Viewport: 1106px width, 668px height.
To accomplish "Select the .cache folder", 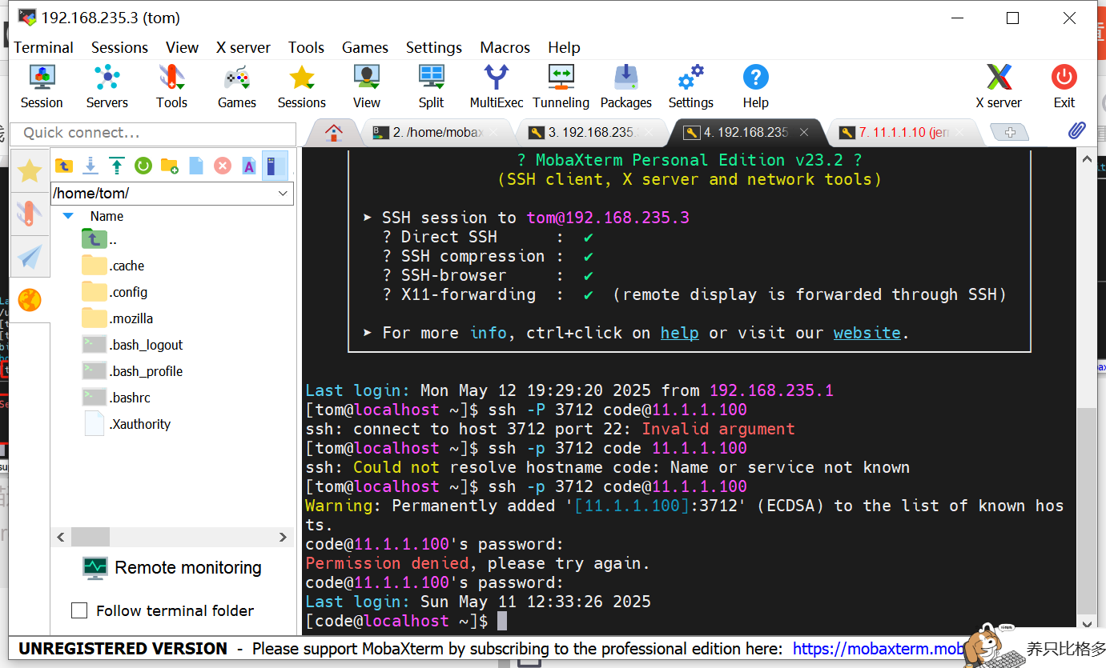I will [x=113, y=266].
